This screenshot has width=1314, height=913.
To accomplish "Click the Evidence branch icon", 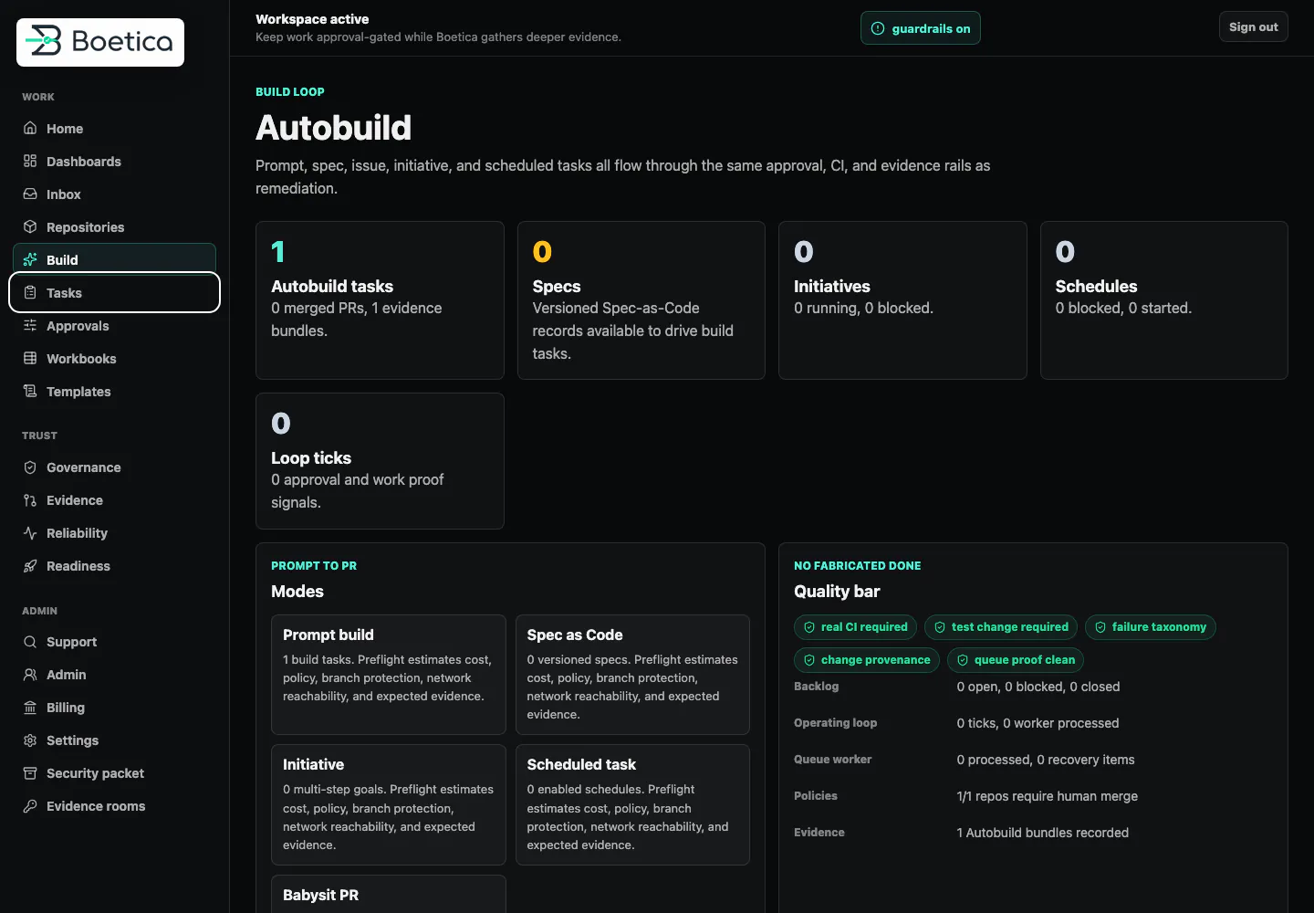I will click(30, 500).
